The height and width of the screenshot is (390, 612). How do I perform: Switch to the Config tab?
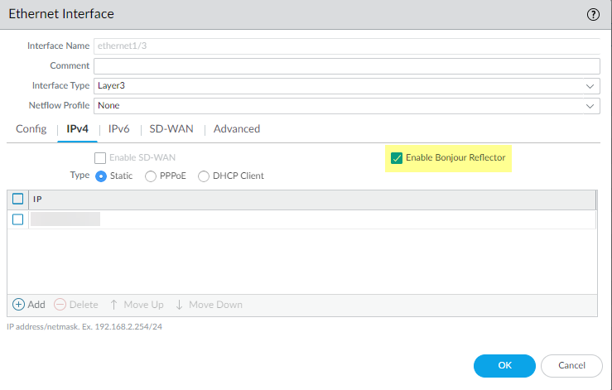[x=31, y=129]
